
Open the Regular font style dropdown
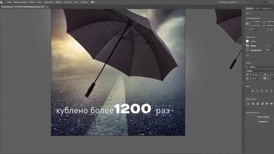point(260,71)
